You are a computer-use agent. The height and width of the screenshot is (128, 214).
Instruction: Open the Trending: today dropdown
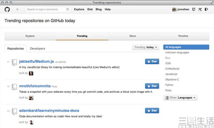click(146, 47)
